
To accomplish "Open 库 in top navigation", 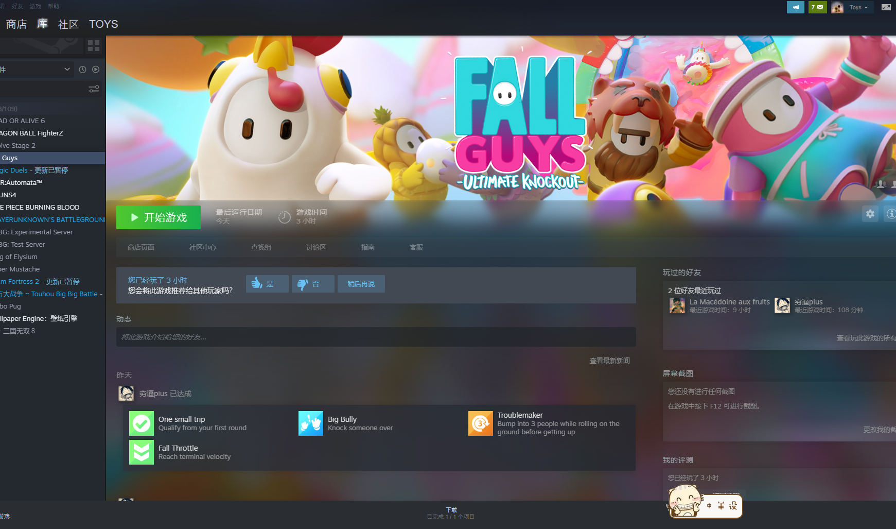I will tap(43, 24).
